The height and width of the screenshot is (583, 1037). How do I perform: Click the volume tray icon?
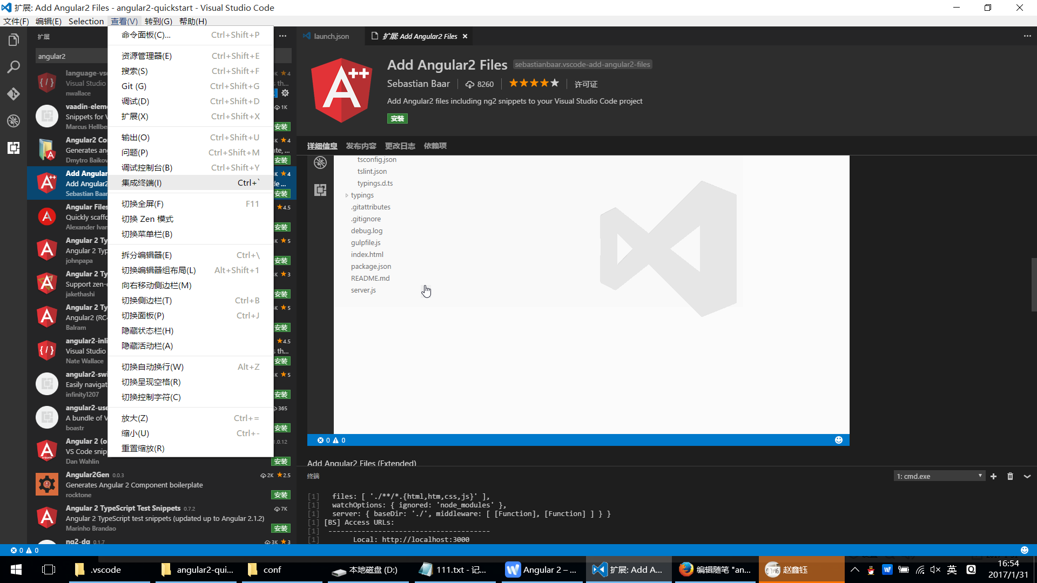(935, 570)
